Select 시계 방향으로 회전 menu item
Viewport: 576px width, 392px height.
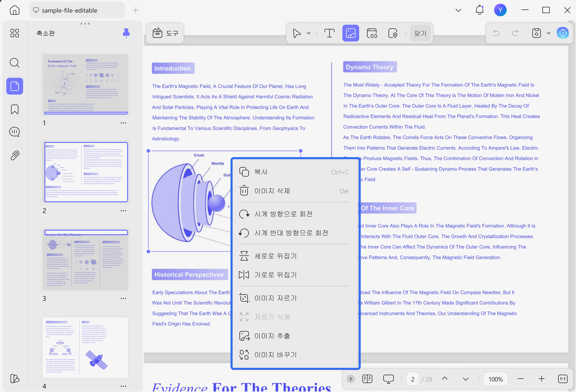coord(294,214)
